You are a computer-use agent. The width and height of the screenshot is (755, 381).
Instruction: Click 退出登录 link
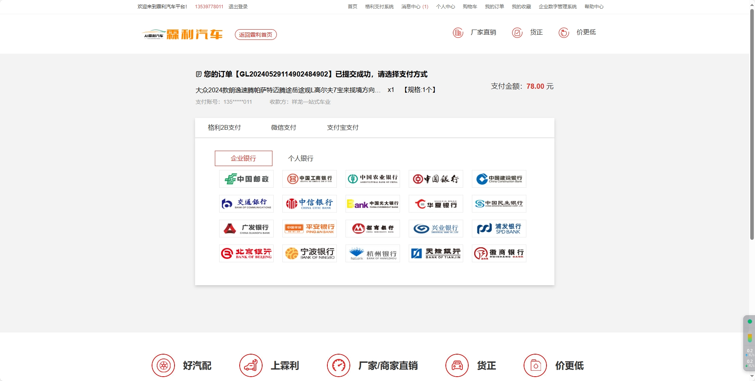point(238,7)
